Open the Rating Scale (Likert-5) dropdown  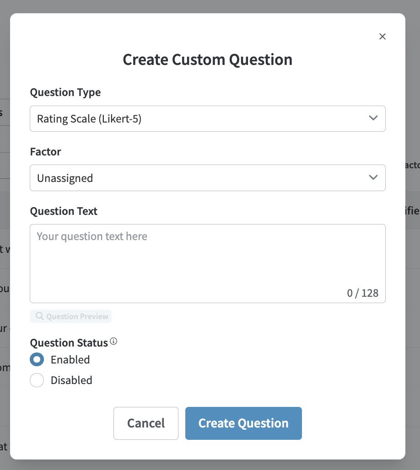tap(207, 119)
